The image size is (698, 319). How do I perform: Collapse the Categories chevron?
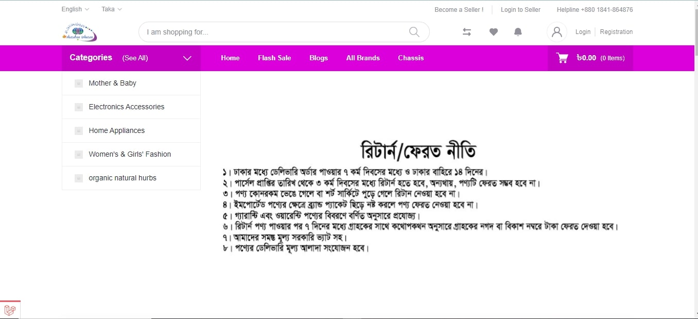click(x=187, y=58)
